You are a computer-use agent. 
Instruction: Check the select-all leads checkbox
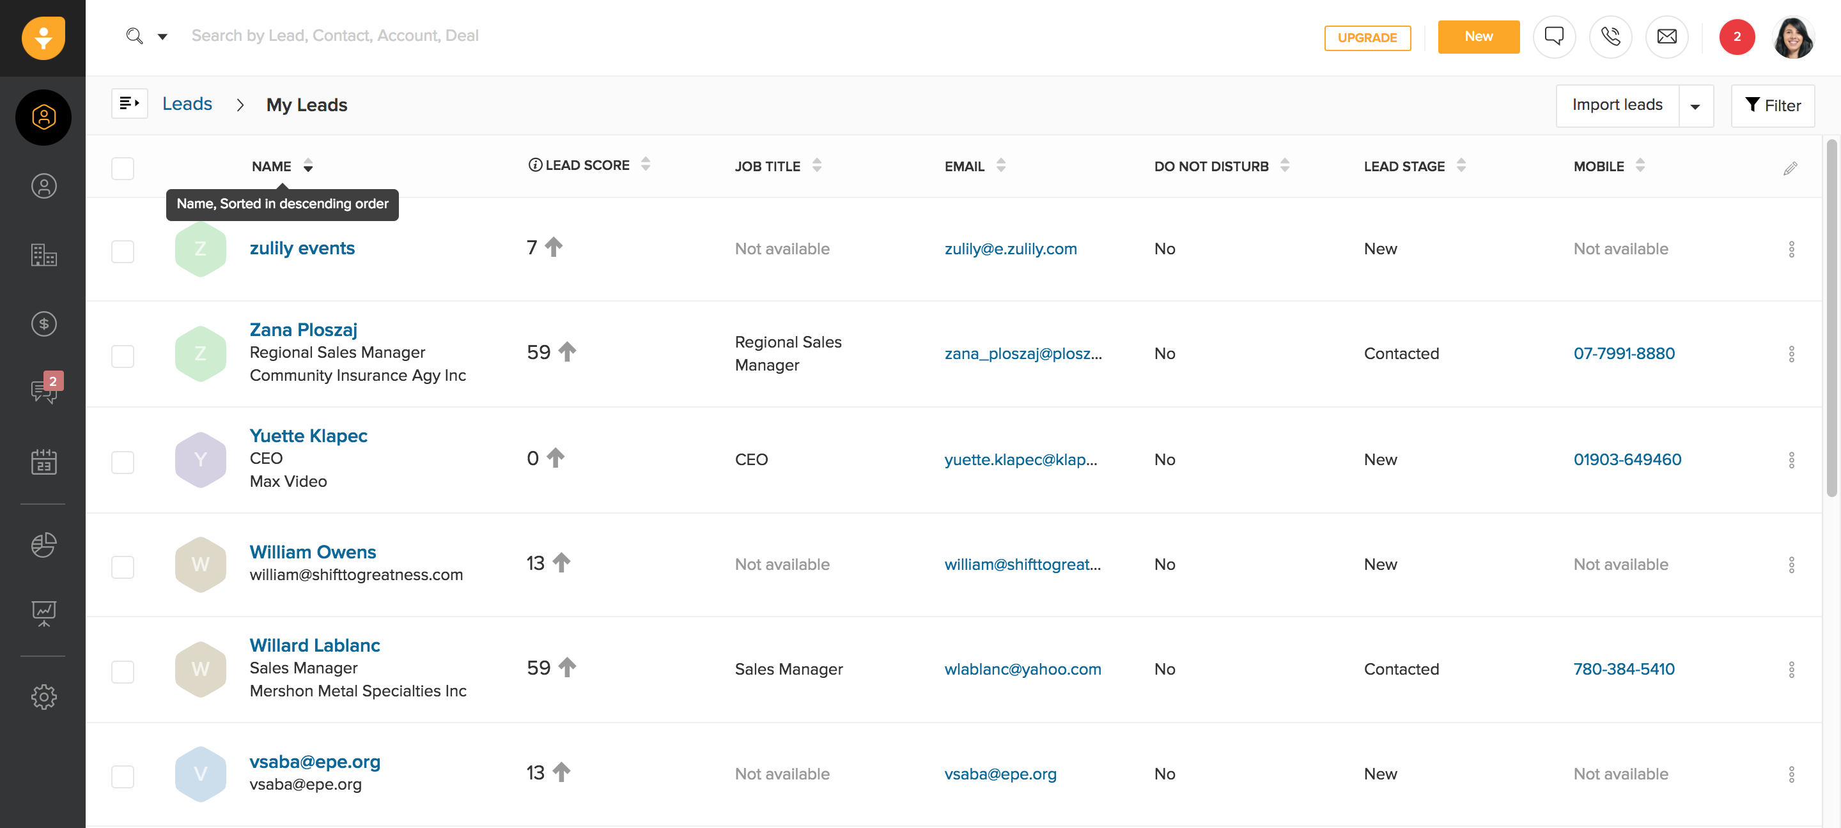[x=123, y=169]
